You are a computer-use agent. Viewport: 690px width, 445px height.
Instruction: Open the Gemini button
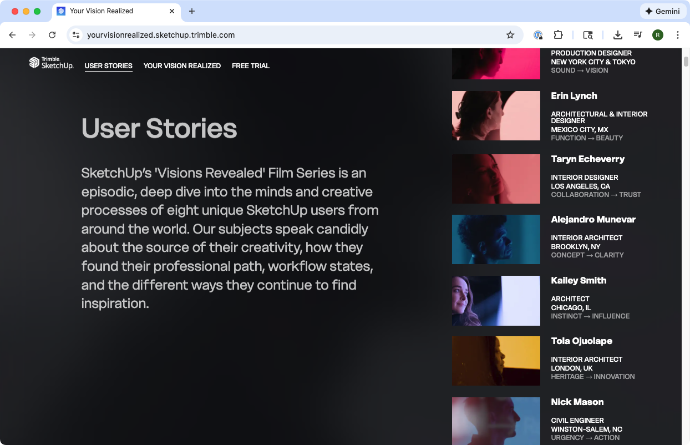662,11
